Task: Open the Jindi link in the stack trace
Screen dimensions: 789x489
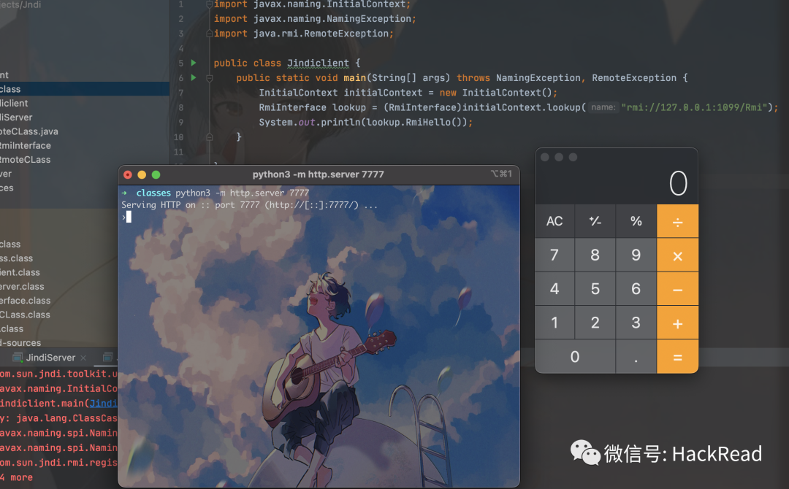Action: pos(103,403)
